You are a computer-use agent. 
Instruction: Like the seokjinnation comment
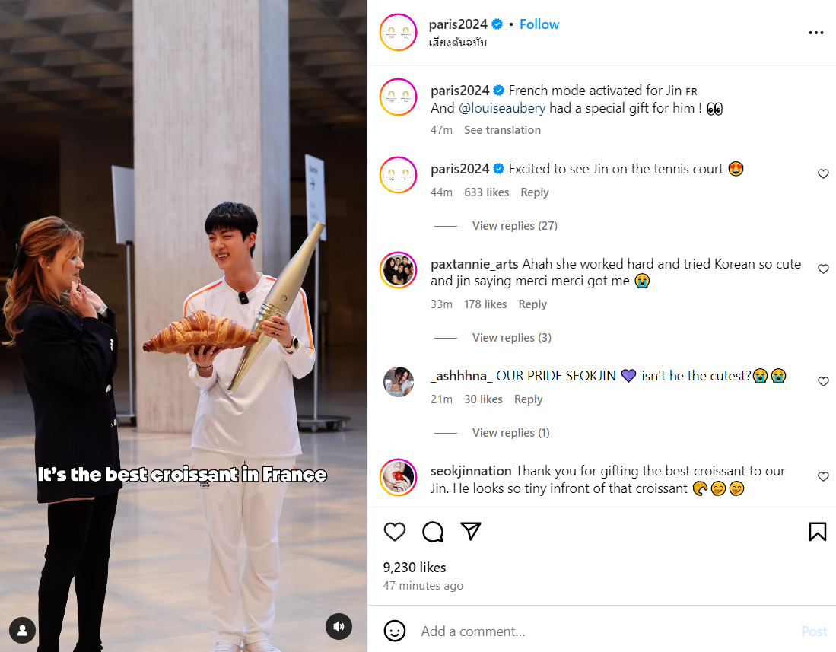(x=823, y=477)
